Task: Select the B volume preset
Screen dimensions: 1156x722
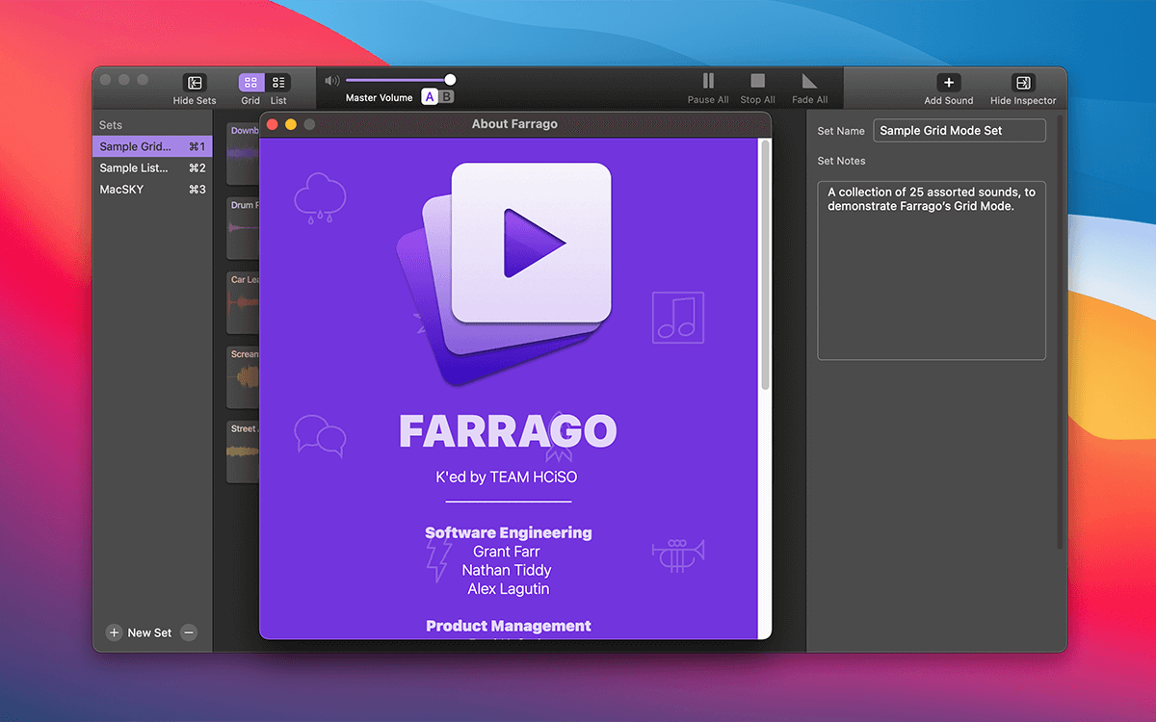Action: 446,97
